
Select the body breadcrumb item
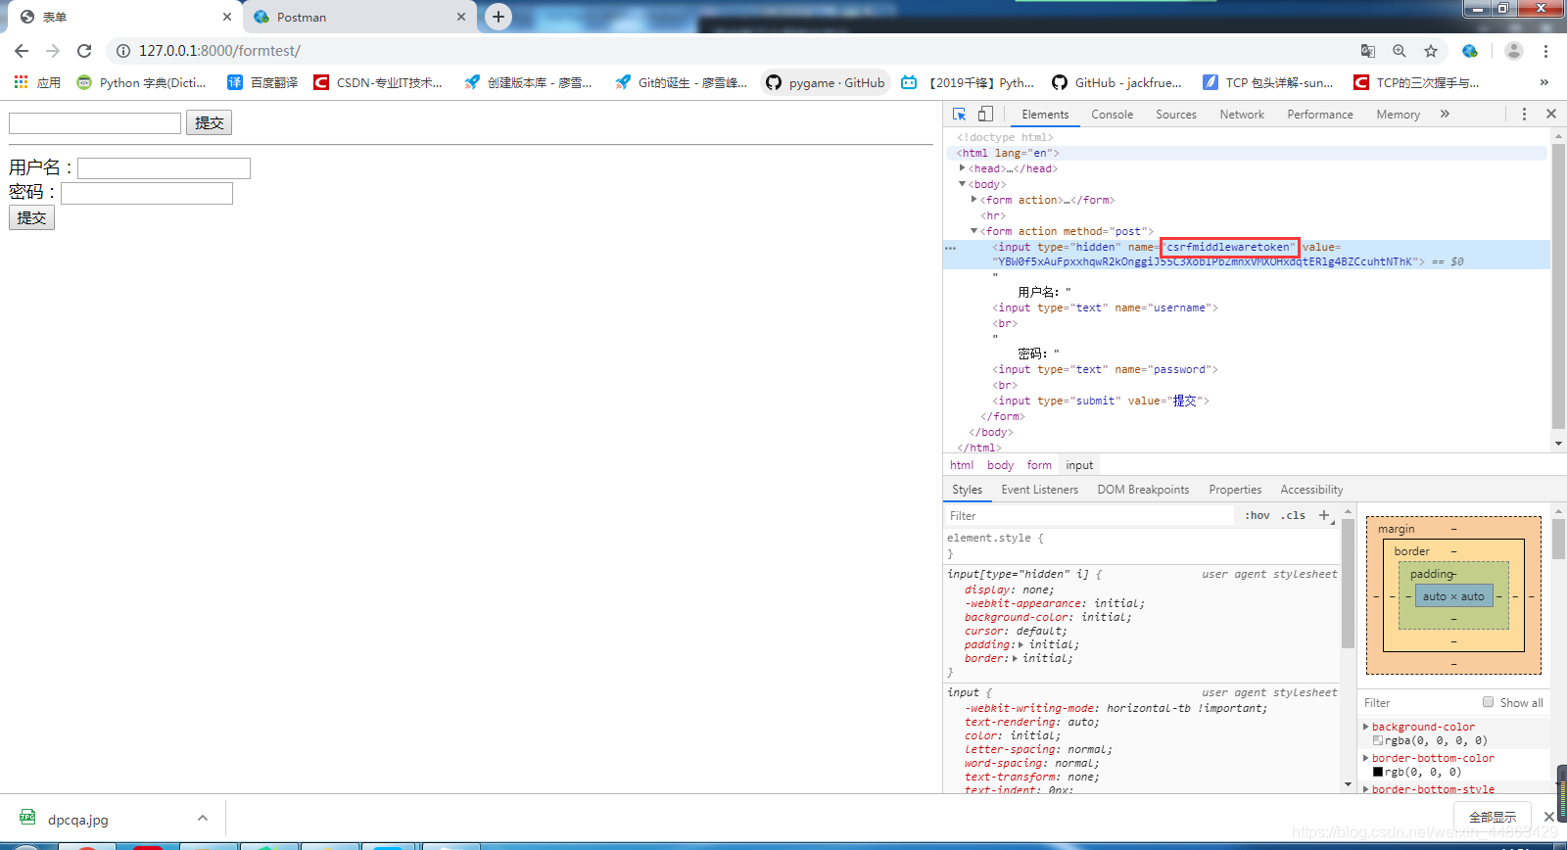(1000, 465)
